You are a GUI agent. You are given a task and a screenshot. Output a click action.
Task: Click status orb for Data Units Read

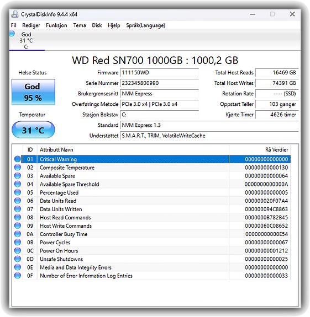(x=18, y=201)
